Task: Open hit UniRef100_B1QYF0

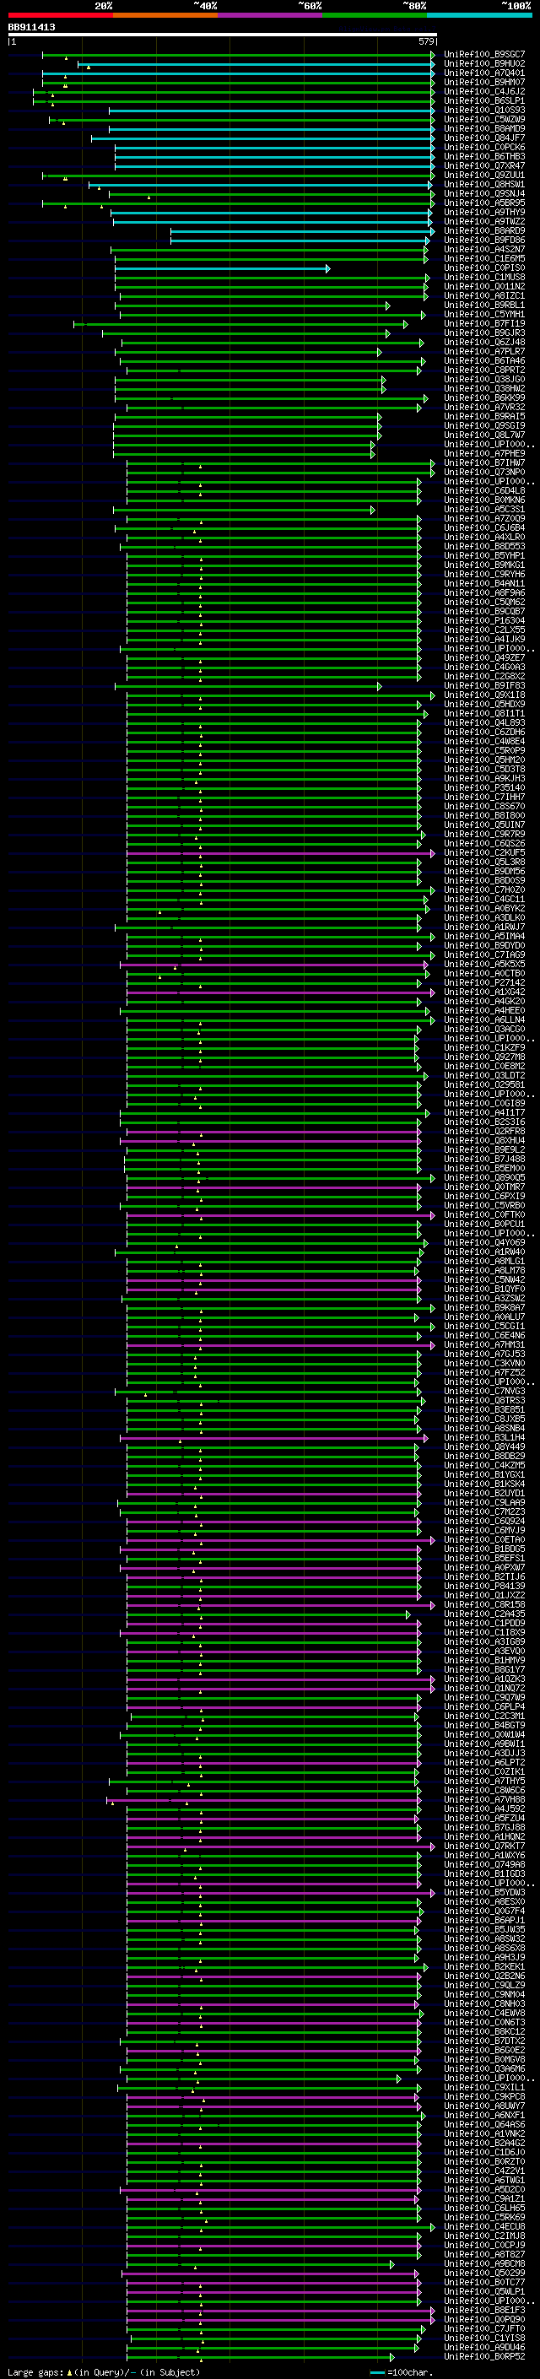Action: pyautogui.click(x=484, y=1290)
